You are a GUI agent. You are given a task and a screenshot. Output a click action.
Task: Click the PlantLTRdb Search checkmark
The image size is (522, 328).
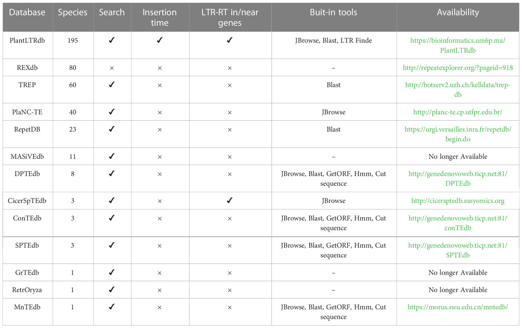point(112,40)
